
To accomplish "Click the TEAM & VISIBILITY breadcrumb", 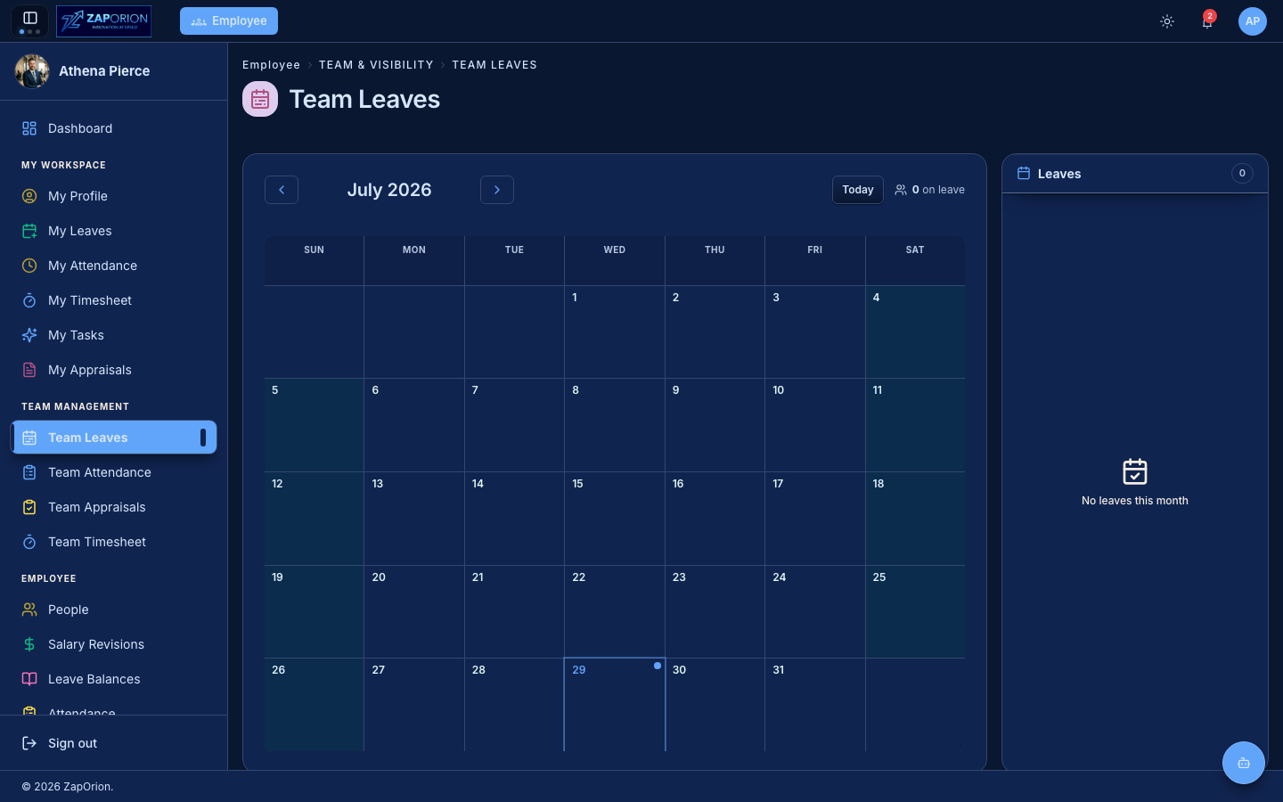I will click(376, 65).
